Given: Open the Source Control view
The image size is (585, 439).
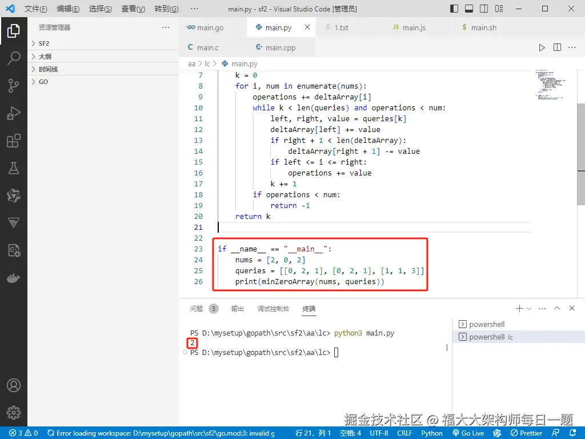Looking at the screenshot, I should click(14, 86).
